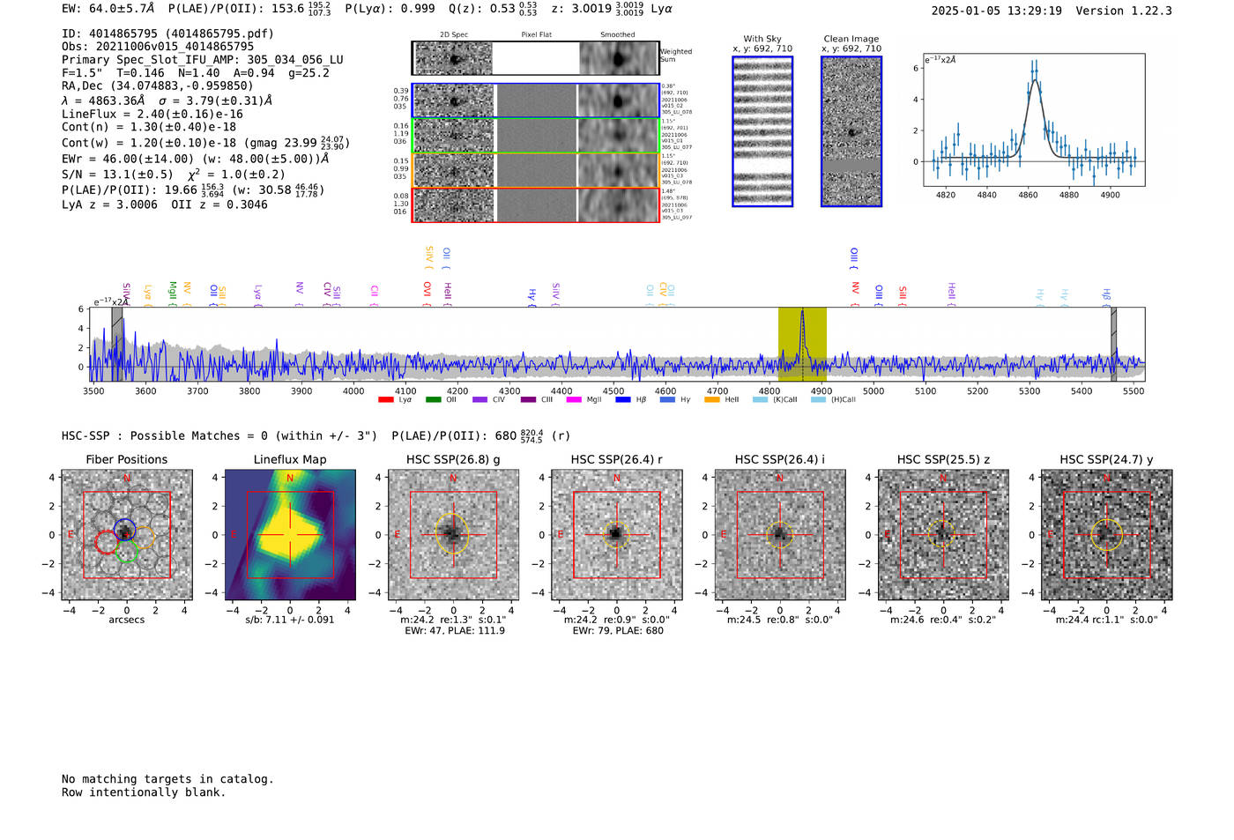Click the Version 1.22.3 label
The height and width of the screenshot is (840, 1234).
[1124, 11]
